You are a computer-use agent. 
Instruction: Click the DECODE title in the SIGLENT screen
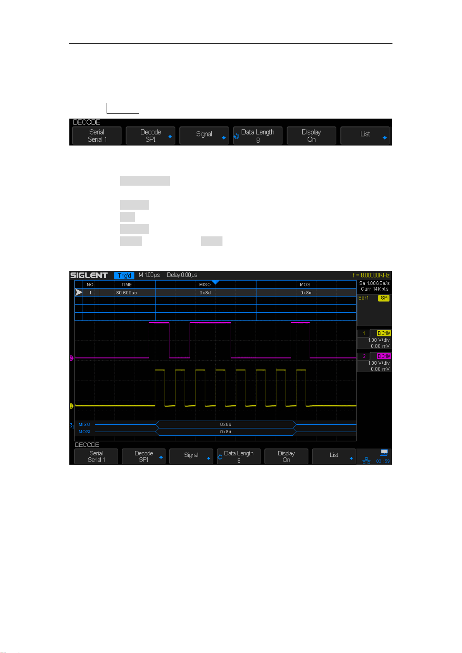[87, 445]
